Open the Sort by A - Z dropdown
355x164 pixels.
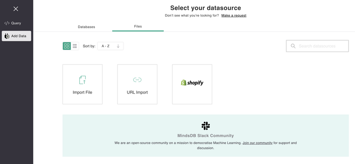[106, 46]
